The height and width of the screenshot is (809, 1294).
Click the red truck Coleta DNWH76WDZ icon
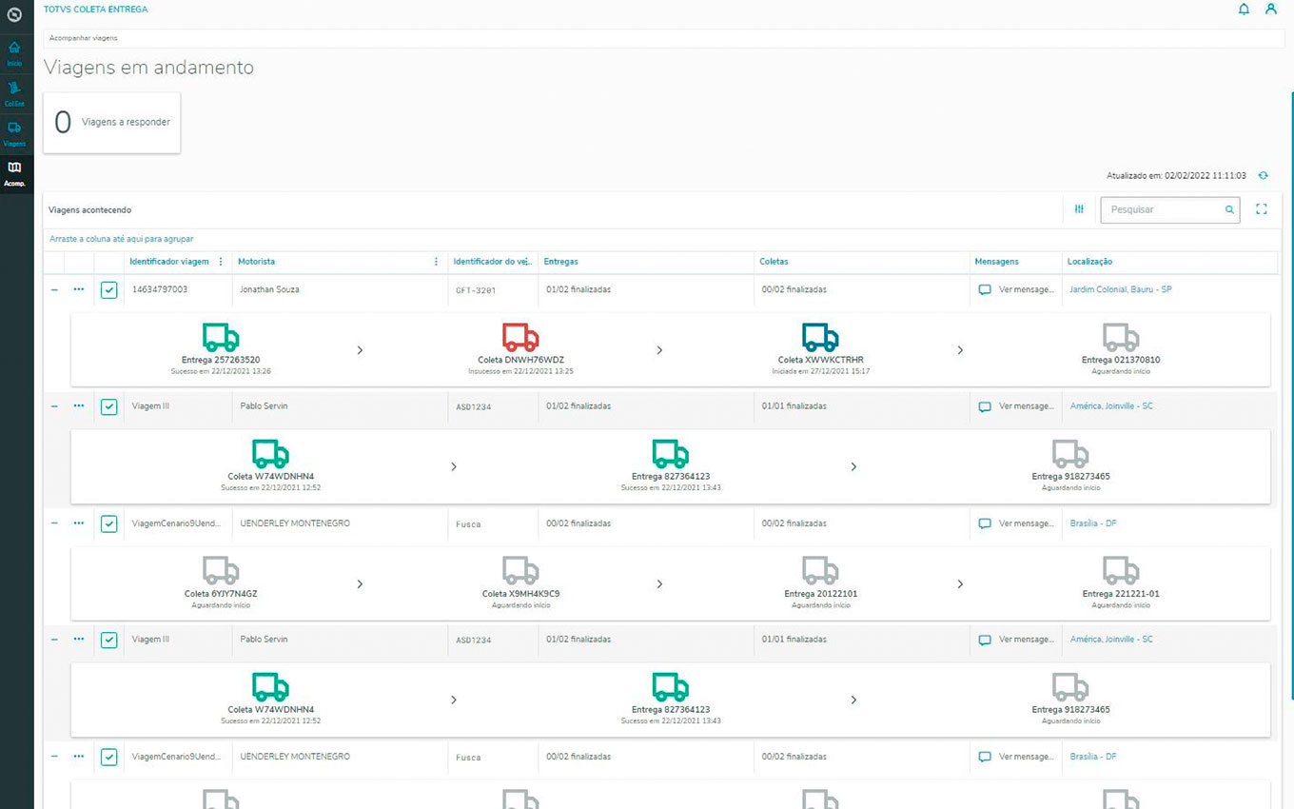coord(520,337)
